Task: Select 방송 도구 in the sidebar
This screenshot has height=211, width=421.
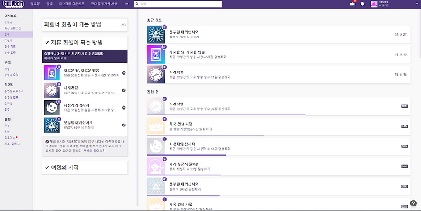Action: pyautogui.click(x=10, y=52)
